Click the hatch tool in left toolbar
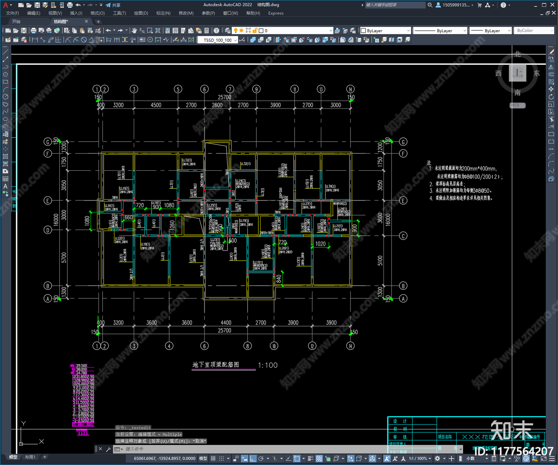Image resolution: width=558 pixels, height=465 pixels. (x=5, y=156)
